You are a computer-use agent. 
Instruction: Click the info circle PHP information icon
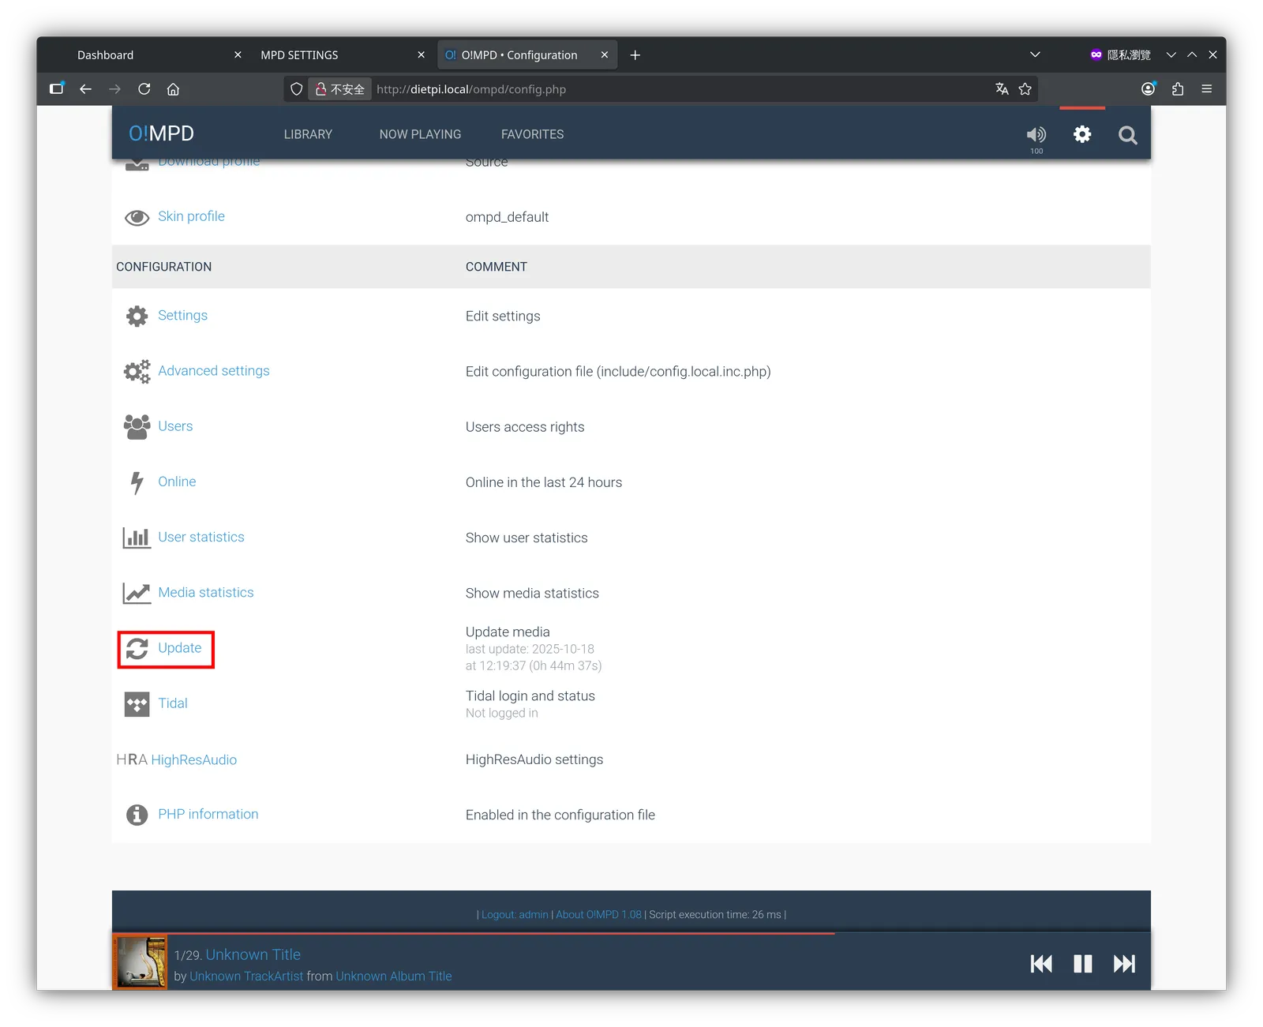click(x=137, y=815)
